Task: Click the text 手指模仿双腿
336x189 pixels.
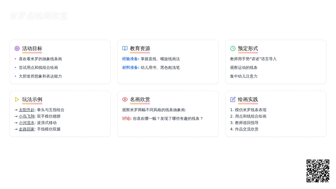Action: click(49, 129)
